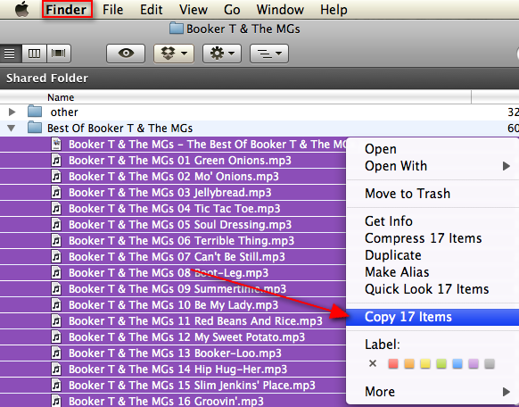This screenshot has width=519, height=407.
Task: Click the music icon for 12 My Sweet Potato.mp3
Action: click(56, 336)
